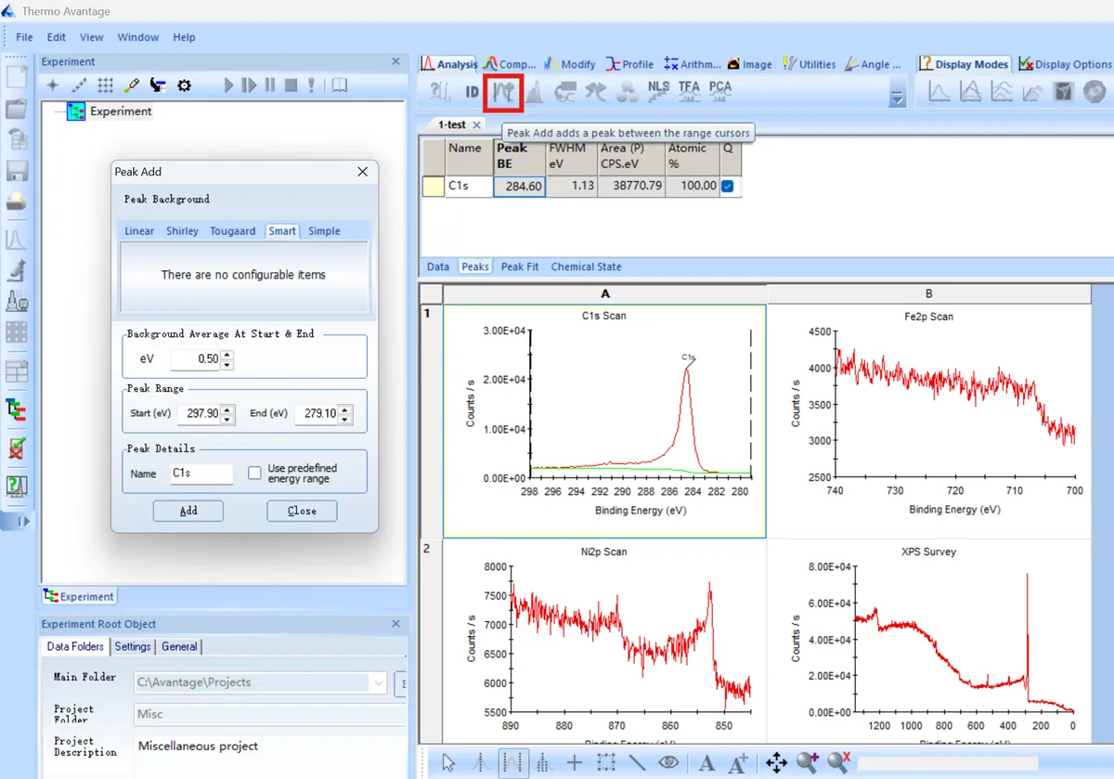Click the pan arrows tool icon

coord(776,763)
